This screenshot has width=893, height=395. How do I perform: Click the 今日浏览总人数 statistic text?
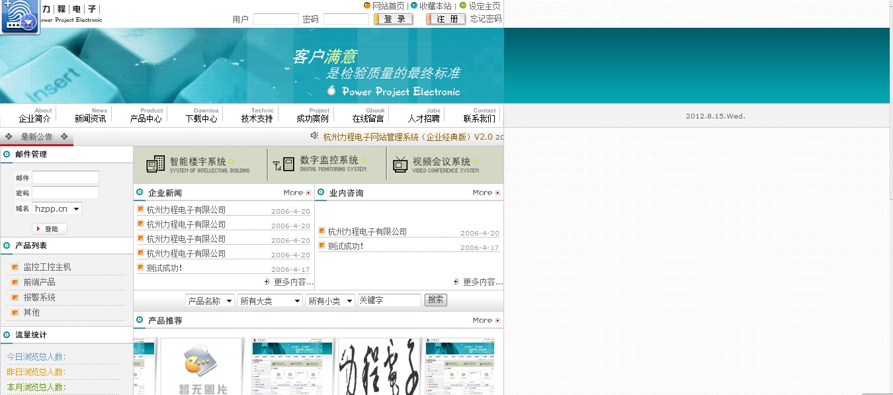pyautogui.click(x=36, y=357)
